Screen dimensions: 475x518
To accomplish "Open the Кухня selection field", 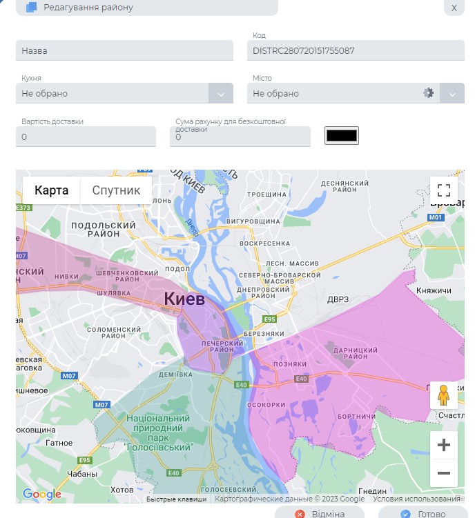I will (114, 94).
